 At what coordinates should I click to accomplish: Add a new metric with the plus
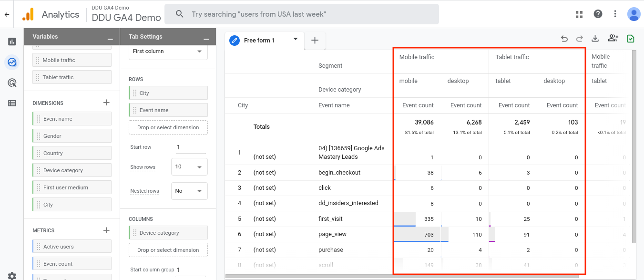106,230
